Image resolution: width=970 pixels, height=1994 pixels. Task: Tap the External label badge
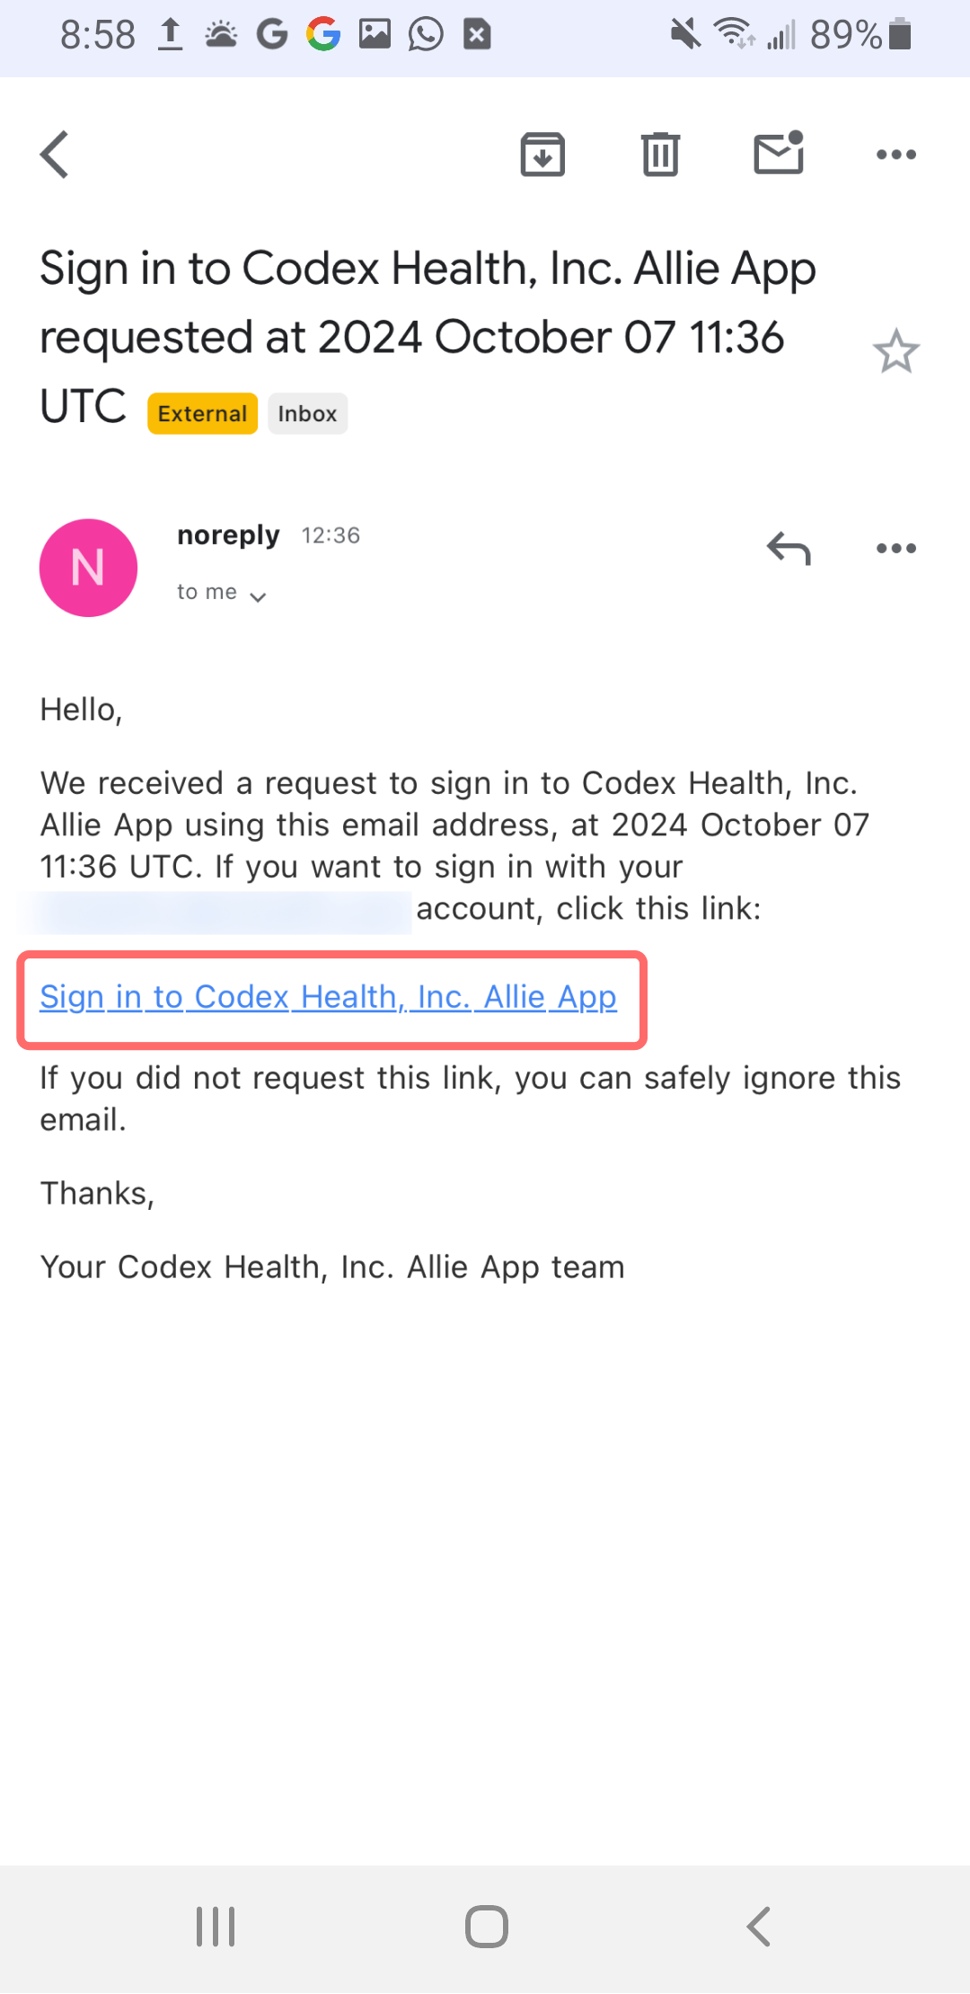click(203, 413)
